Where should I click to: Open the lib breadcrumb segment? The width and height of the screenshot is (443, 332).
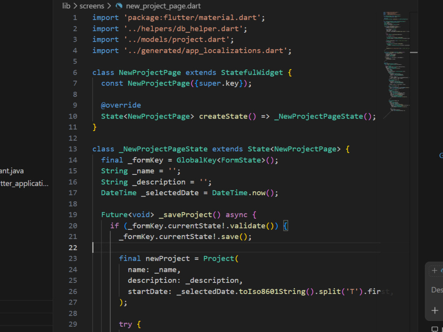tap(66, 6)
